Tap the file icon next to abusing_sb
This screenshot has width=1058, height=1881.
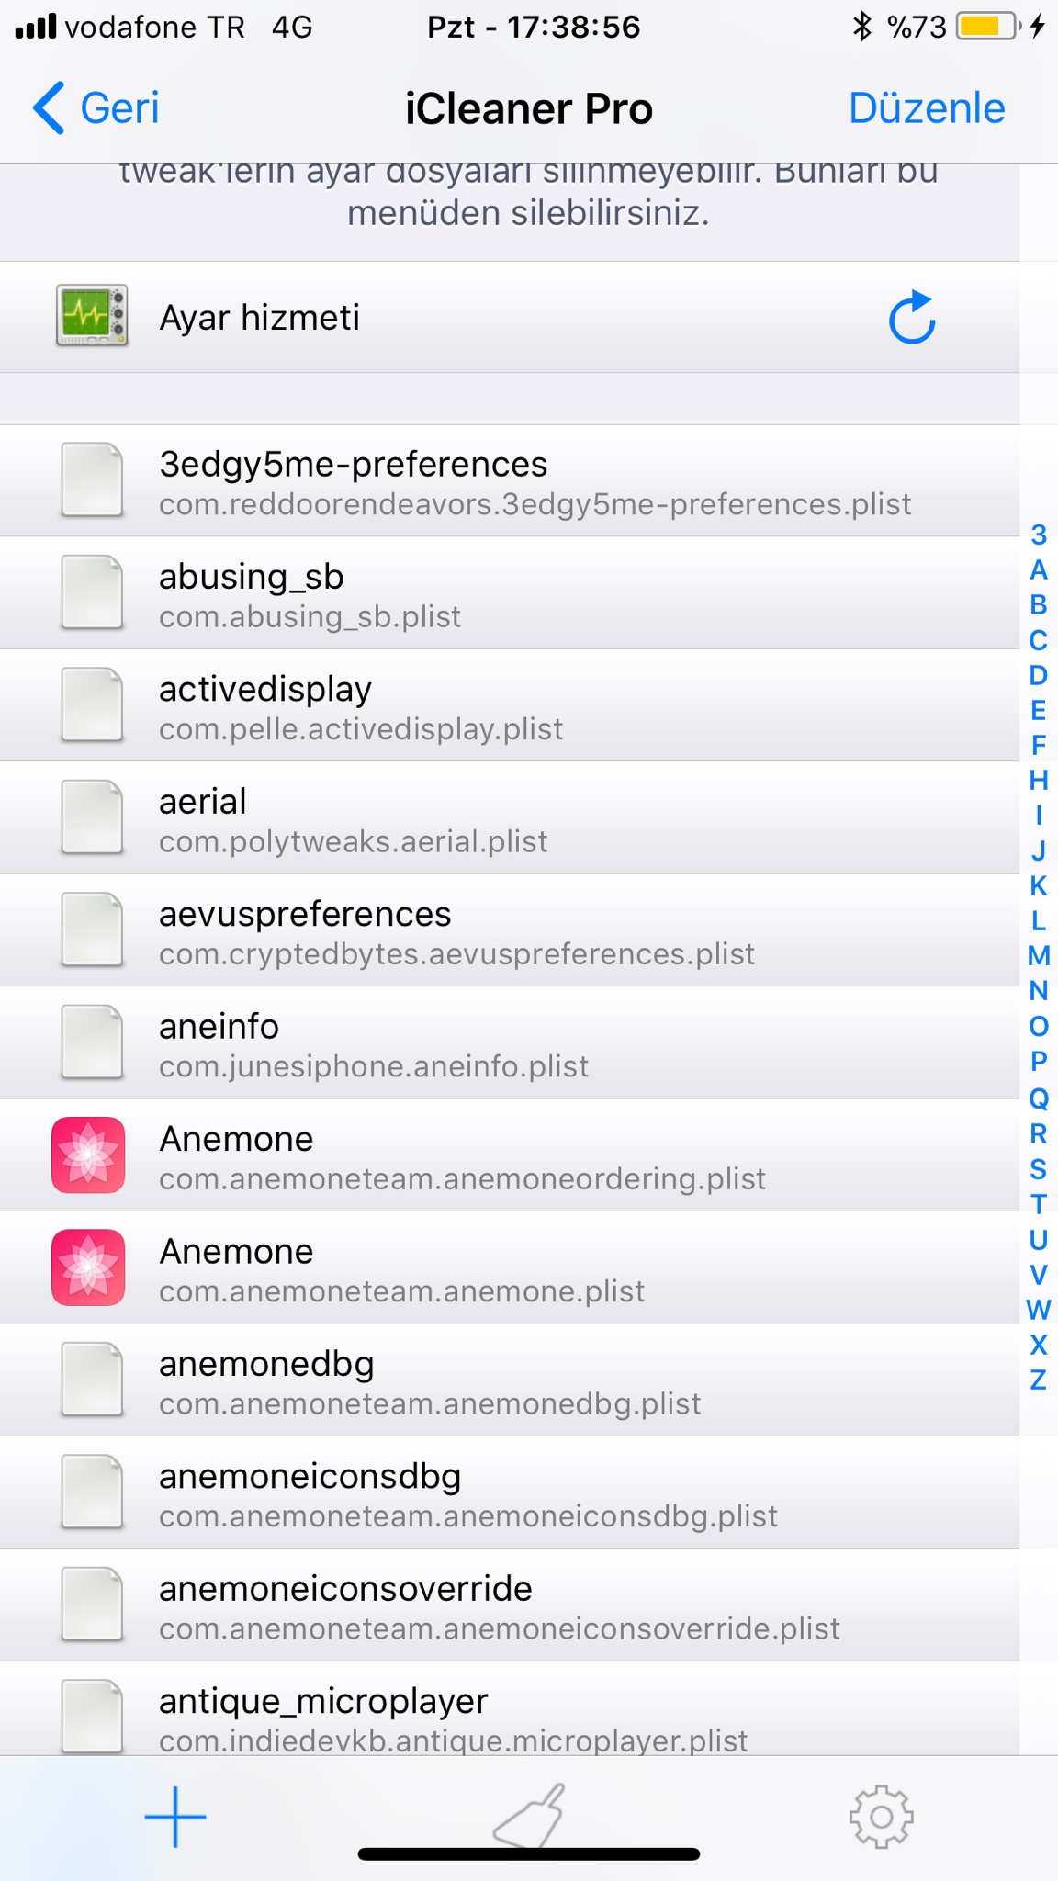(92, 593)
